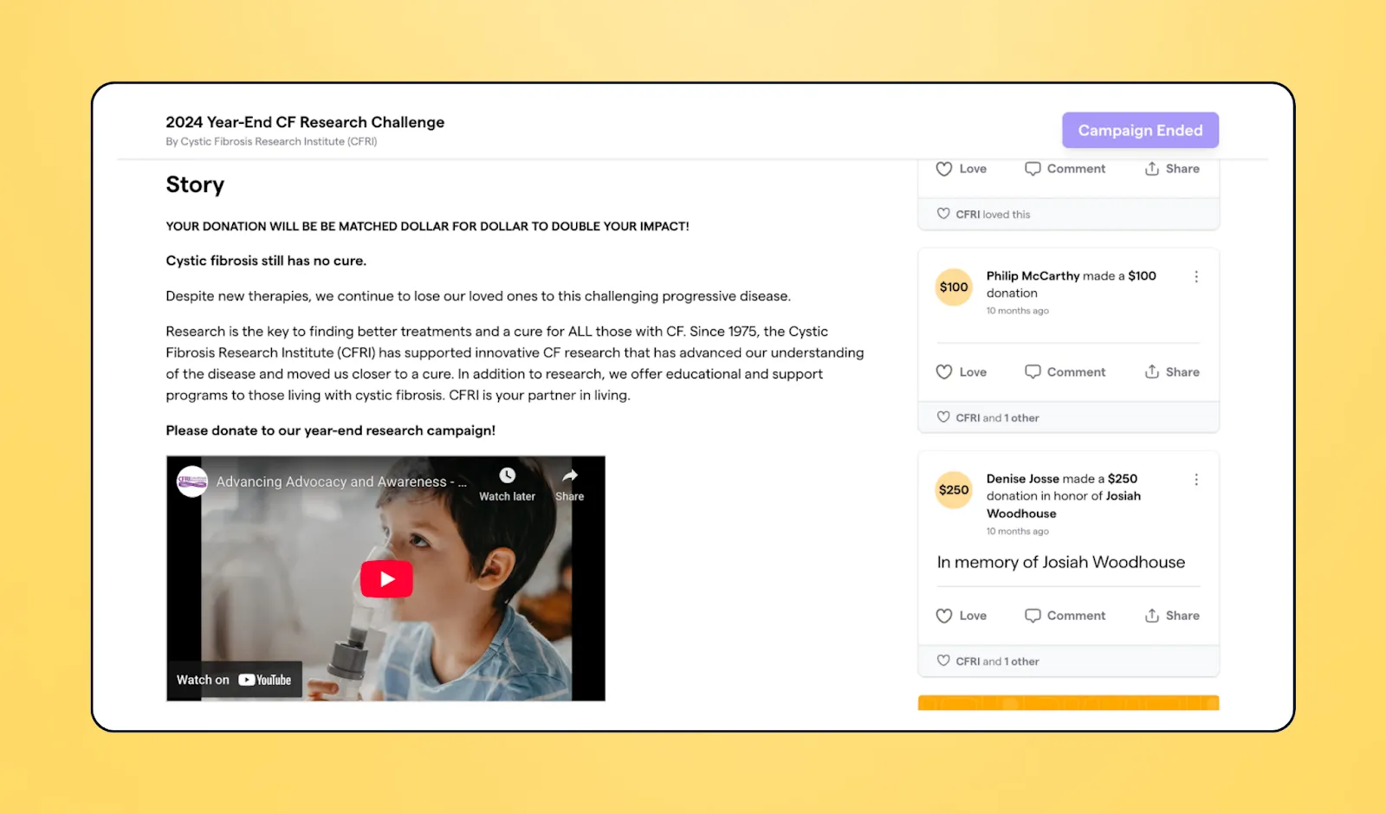Click the Campaign Ended button
Image resolution: width=1386 pixels, height=814 pixels.
point(1140,130)
